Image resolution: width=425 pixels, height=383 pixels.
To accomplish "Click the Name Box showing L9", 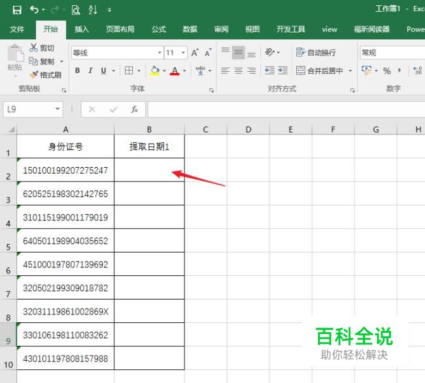I will coord(33,109).
